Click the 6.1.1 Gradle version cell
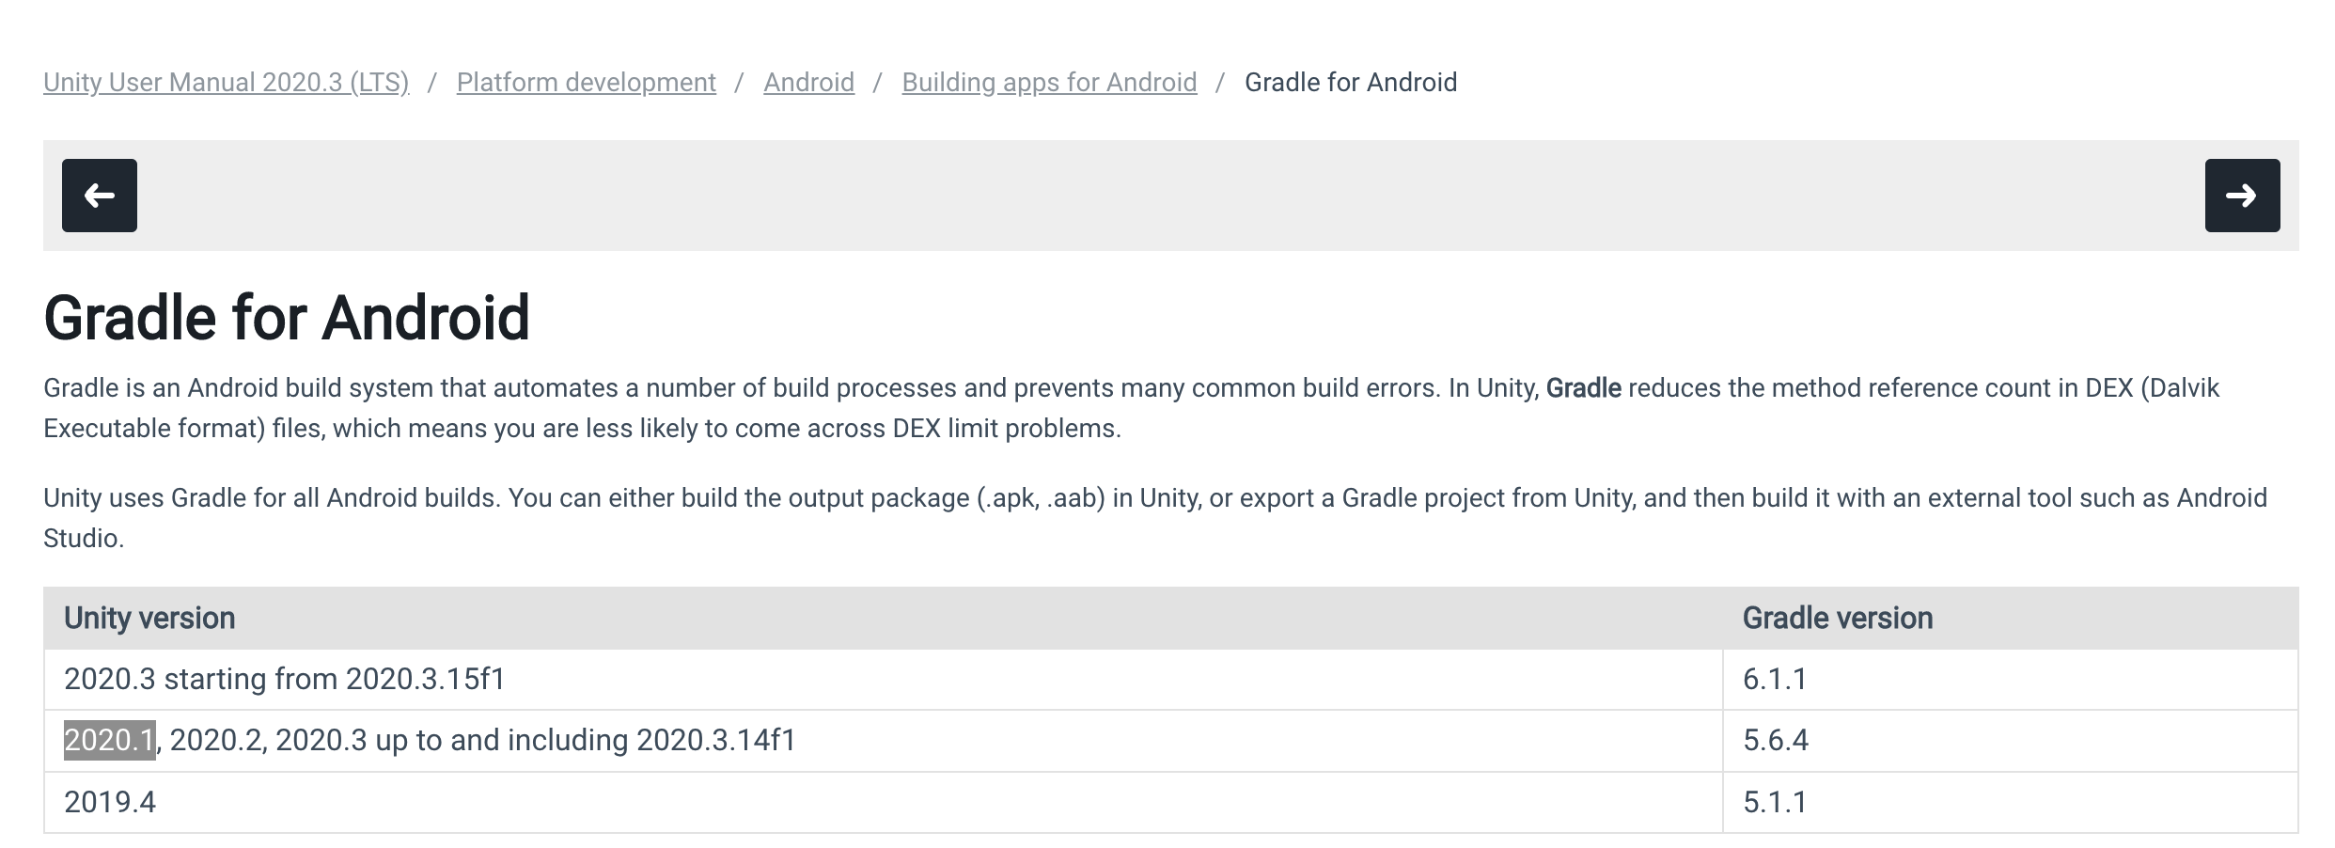2335x848 pixels. coord(1776,680)
